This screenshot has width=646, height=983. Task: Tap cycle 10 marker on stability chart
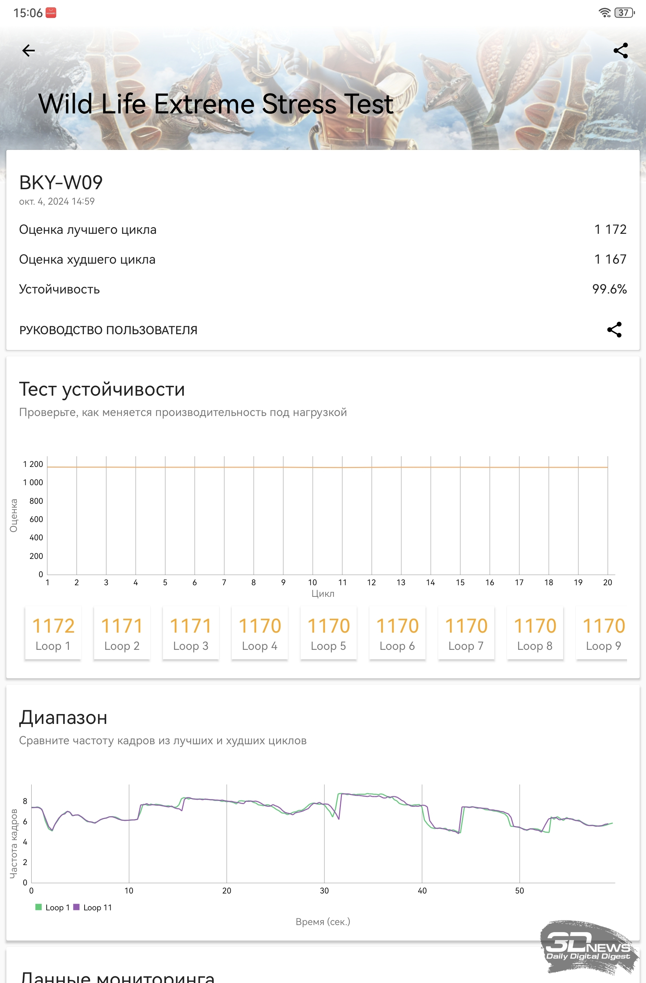313,582
